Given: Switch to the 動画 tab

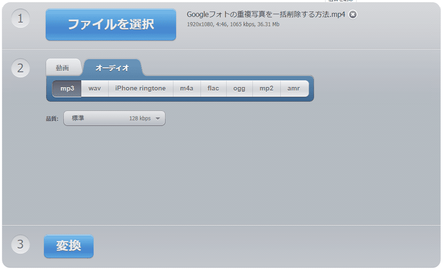Looking at the screenshot, I should (63, 68).
